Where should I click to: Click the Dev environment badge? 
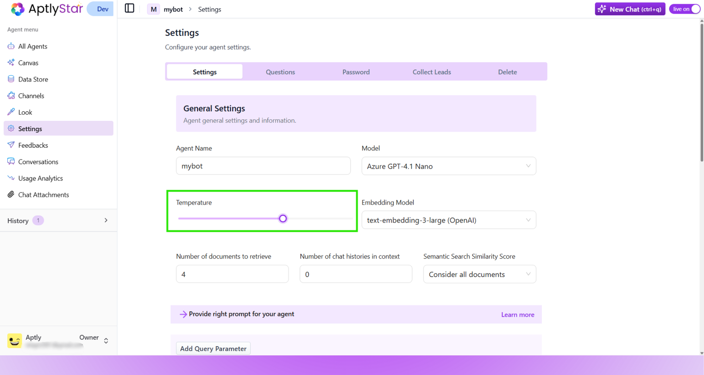[x=101, y=9]
